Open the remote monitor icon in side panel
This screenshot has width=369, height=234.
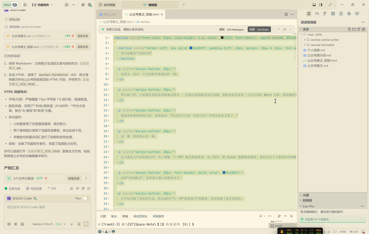tap(357, 14)
